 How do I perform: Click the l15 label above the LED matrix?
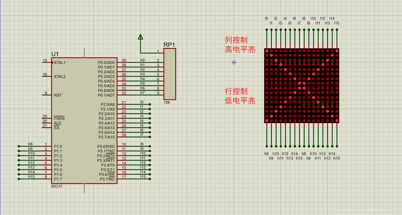tap(337, 23)
